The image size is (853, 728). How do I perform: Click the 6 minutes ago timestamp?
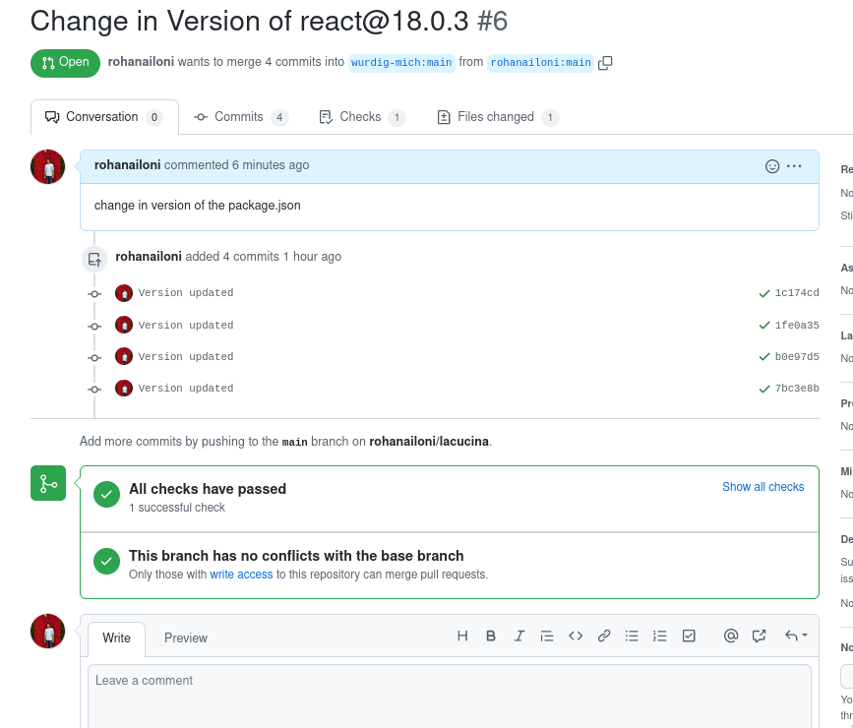point(271,165)
